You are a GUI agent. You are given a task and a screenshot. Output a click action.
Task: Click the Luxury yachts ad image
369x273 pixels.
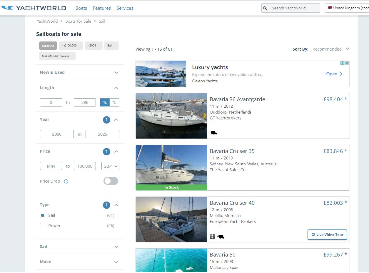[161, 74]
